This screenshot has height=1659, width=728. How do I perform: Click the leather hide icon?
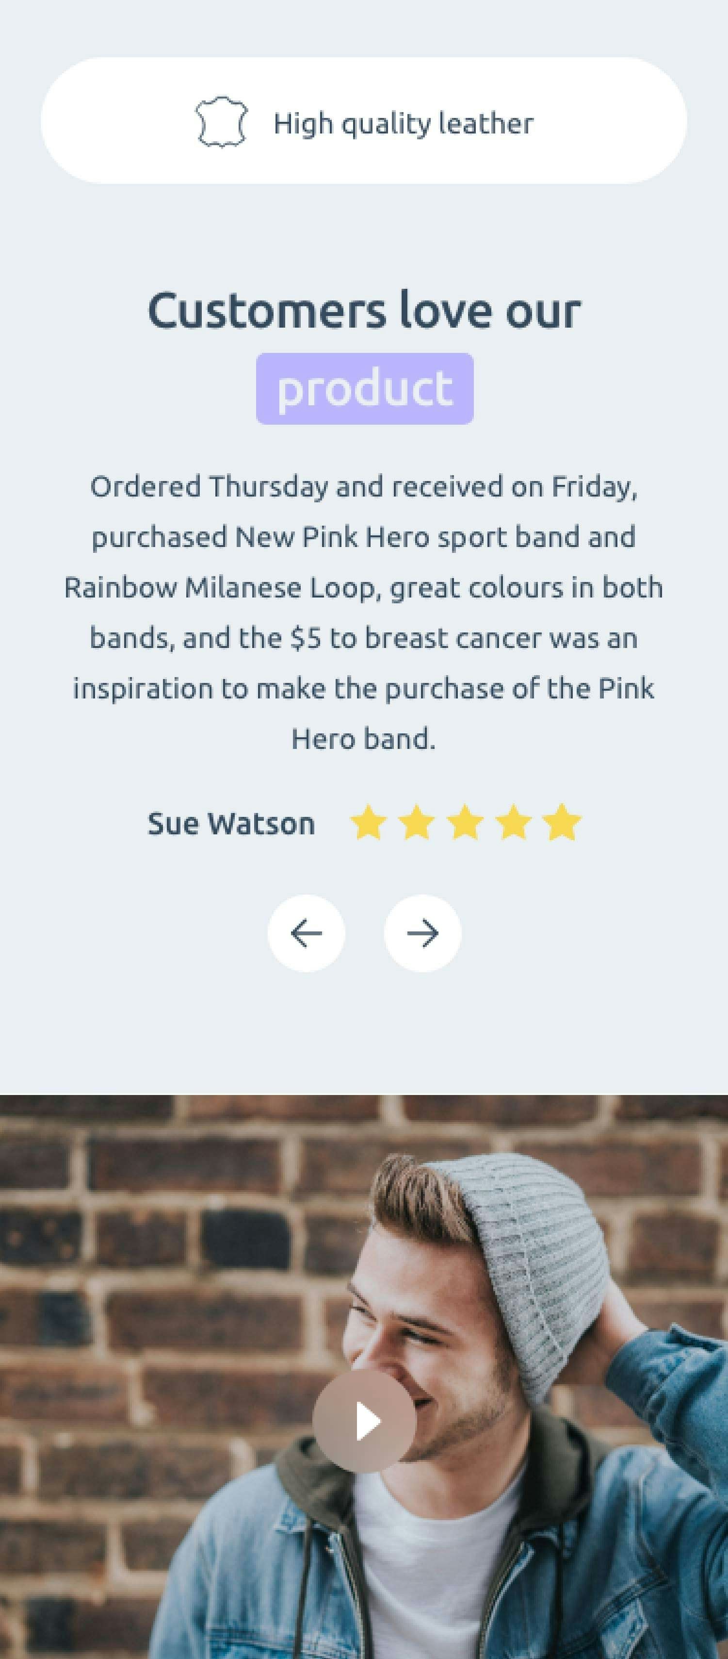221,122
